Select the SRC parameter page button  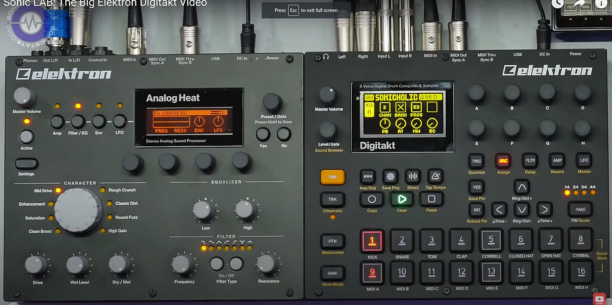coord(502,161)
